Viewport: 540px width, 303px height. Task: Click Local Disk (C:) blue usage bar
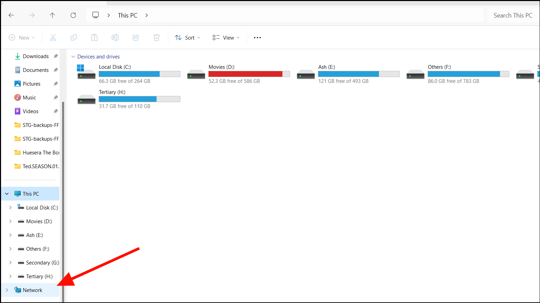(139, 74)
